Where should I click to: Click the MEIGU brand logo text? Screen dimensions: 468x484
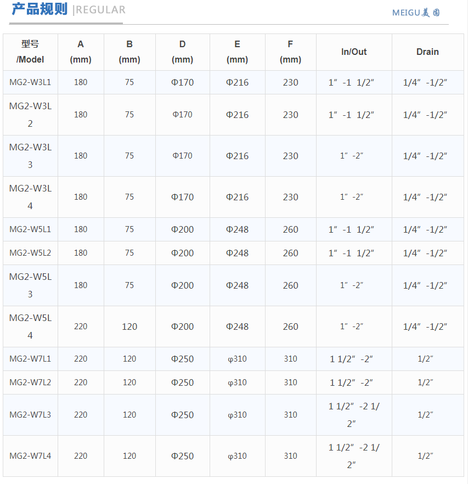click(416, 13)
